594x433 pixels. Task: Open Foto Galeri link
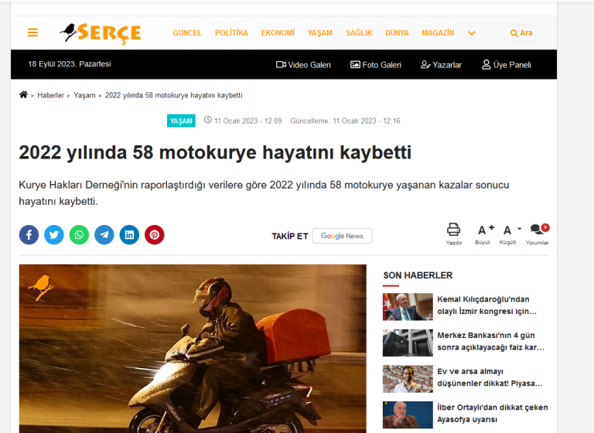(376, 65)
